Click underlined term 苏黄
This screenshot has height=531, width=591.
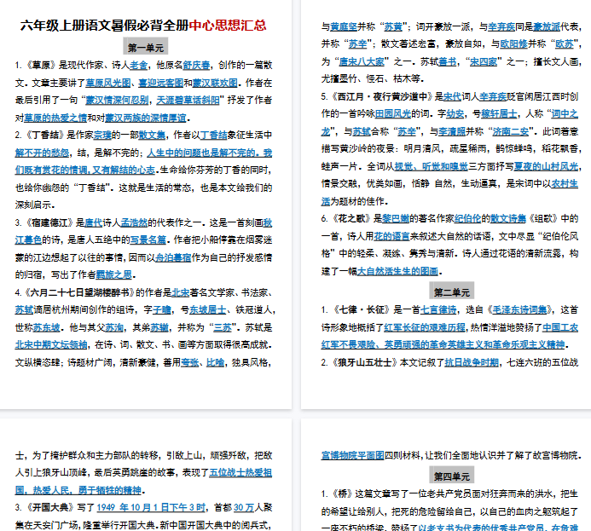(393, 26)
